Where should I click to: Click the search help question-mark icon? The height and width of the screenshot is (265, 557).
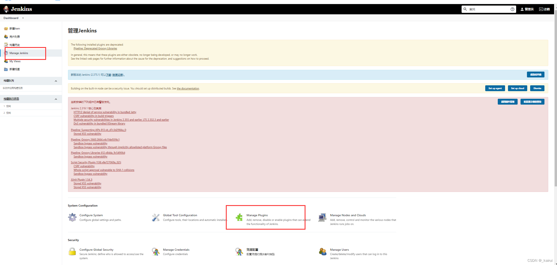point(512,9)
